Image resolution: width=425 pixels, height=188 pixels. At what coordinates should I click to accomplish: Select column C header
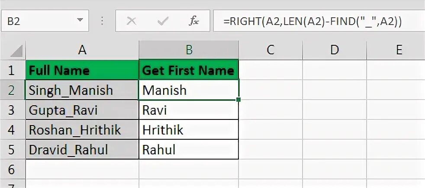coord(270,50)
